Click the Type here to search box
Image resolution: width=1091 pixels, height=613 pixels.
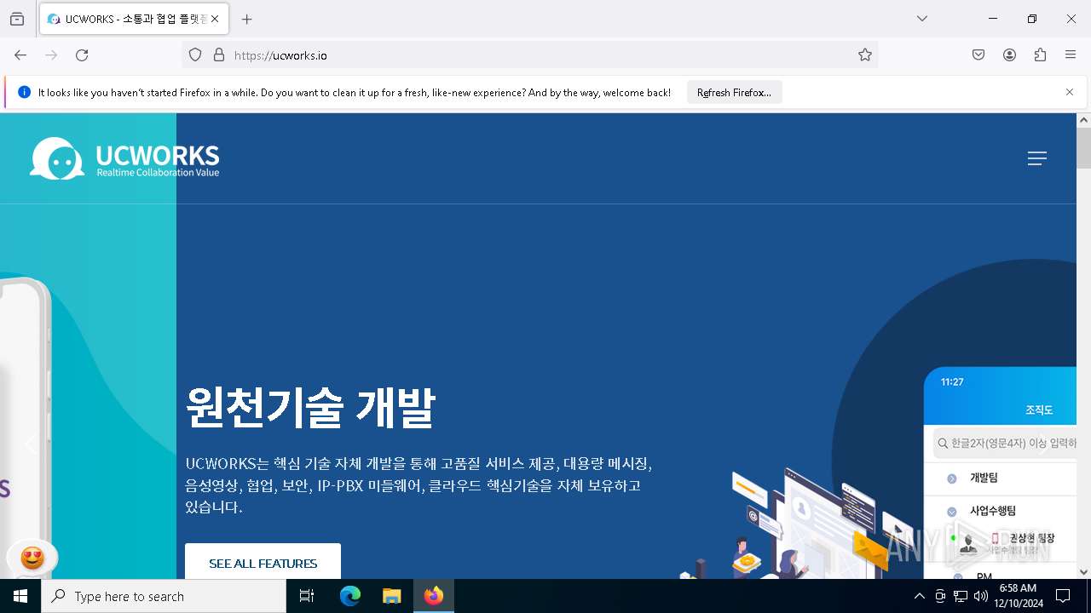tap(164, 596)
